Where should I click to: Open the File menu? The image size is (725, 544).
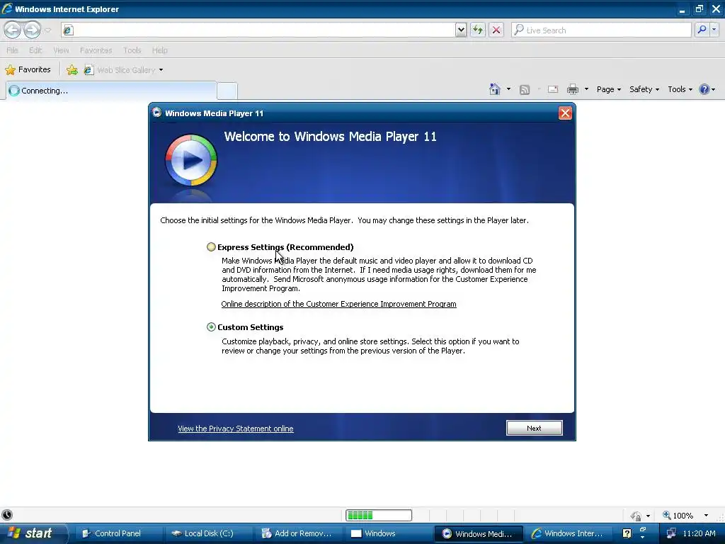13,50
